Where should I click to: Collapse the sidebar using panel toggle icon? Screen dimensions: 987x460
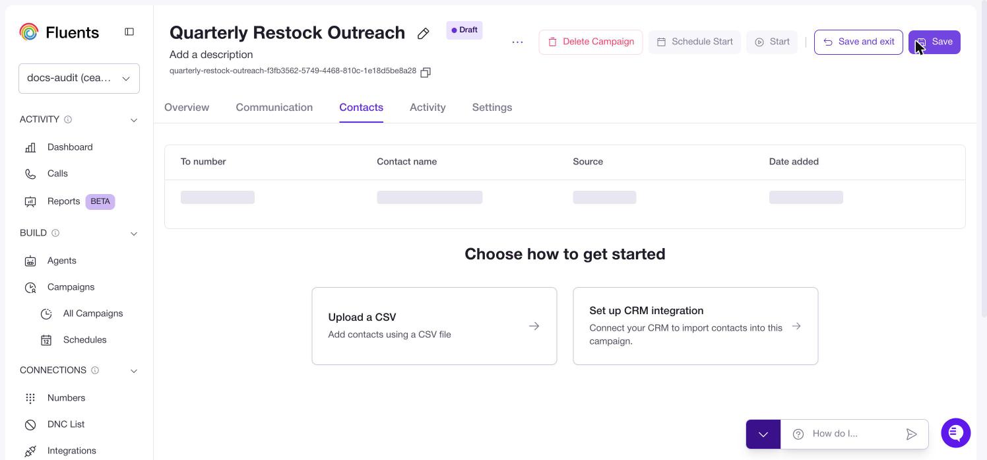129,32
